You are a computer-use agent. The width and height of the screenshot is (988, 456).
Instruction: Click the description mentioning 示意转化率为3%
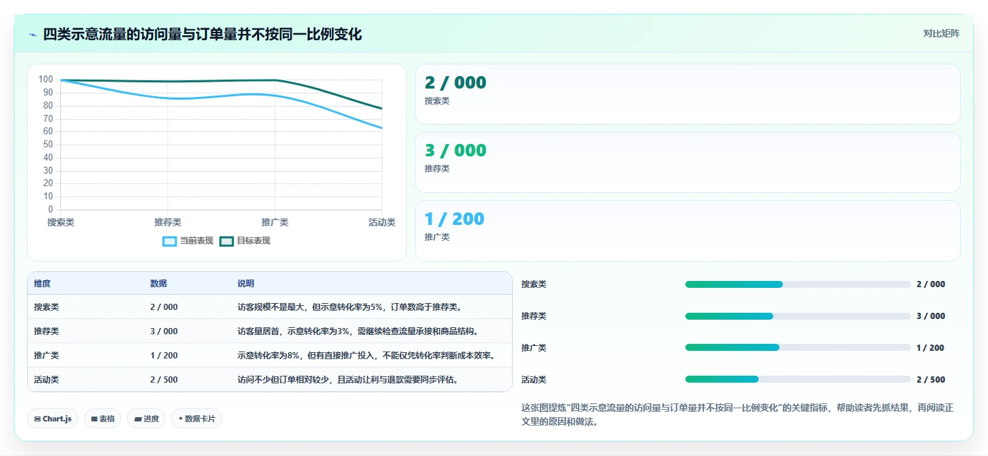tap(358, 331)
